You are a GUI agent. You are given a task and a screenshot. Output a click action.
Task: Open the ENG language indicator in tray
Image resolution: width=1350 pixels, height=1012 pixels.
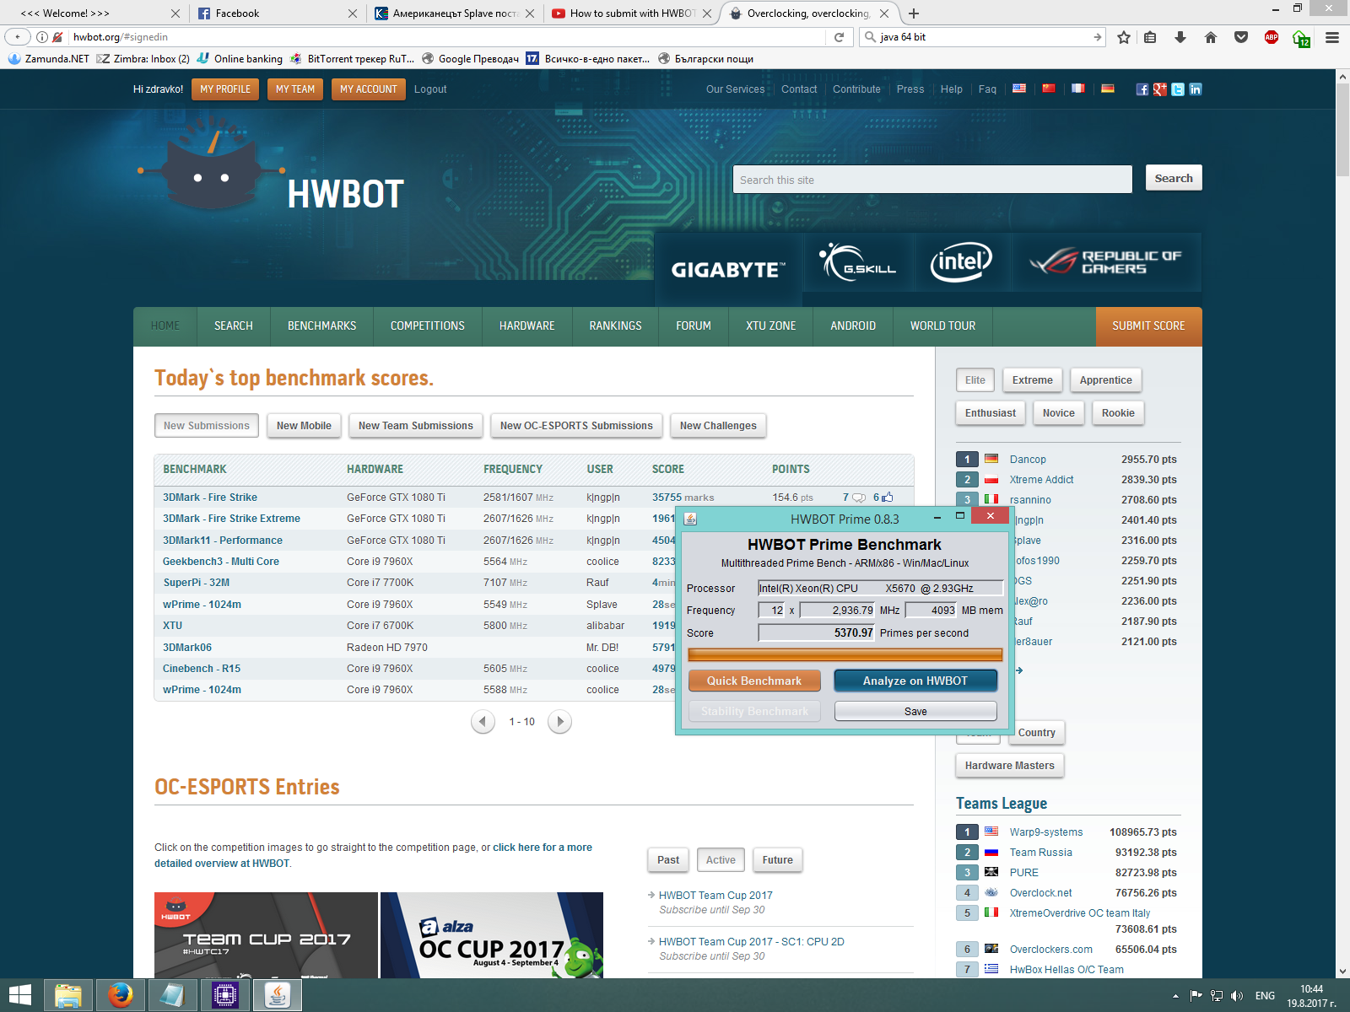pos(1265,996)
